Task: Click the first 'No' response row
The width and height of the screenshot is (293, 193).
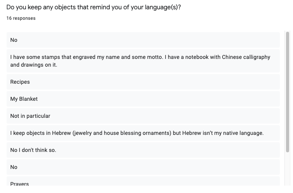Action: (143, 40)
